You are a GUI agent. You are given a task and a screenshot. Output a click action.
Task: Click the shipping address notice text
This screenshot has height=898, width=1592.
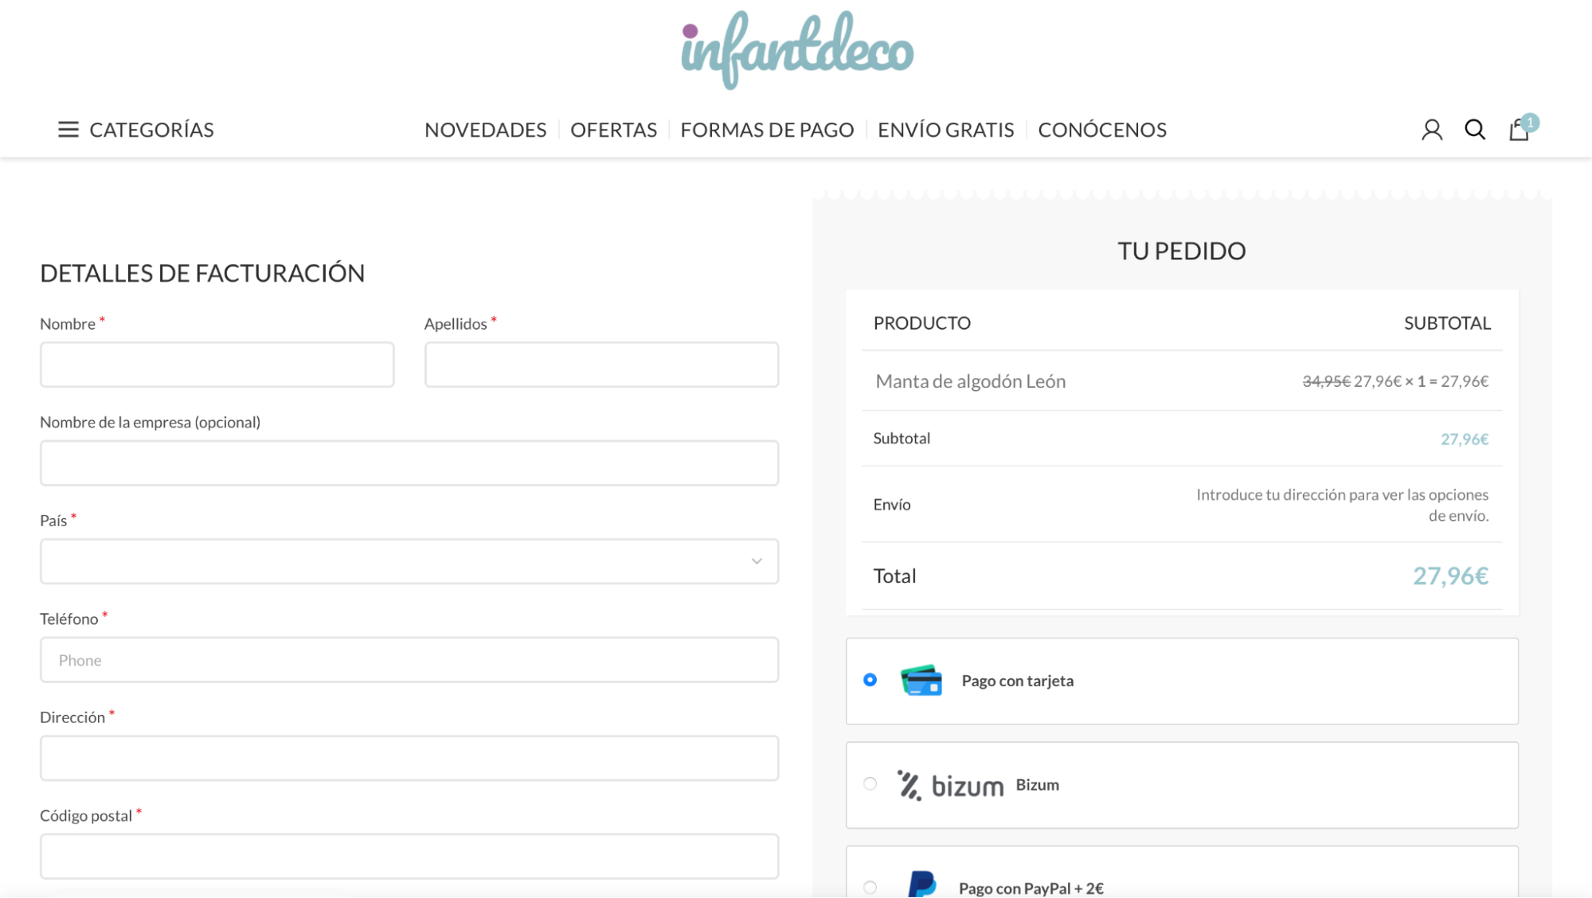[x=1342, y=505]
